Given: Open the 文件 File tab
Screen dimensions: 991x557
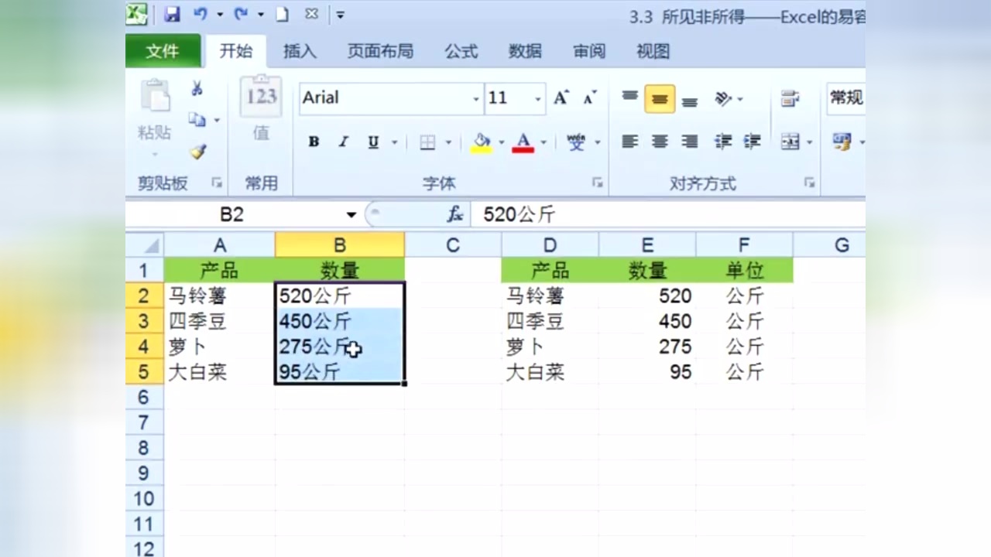Looking at the screenshot, I should coord(163,51).
